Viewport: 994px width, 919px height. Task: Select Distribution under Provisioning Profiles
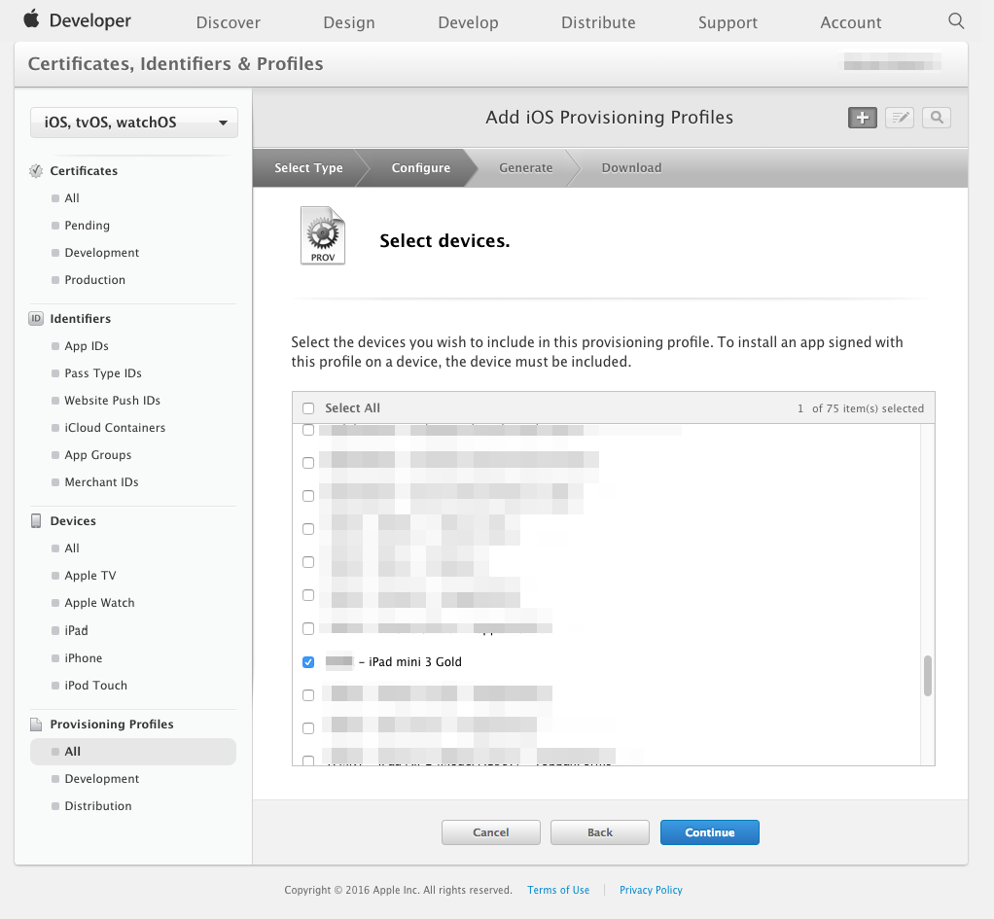click(x=97, y=805)
